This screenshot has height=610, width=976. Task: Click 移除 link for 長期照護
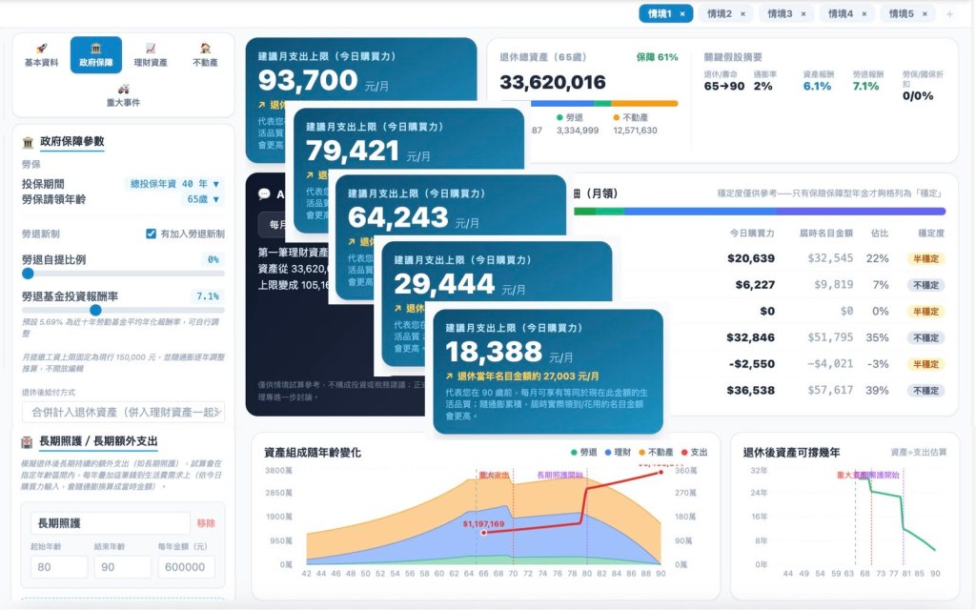206,523
